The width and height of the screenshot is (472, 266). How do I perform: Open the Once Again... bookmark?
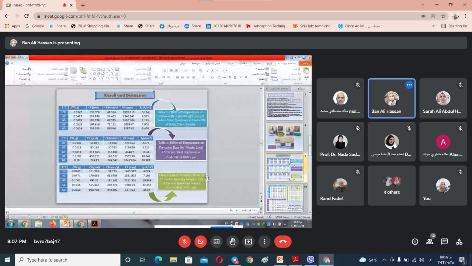pos(359,26)
